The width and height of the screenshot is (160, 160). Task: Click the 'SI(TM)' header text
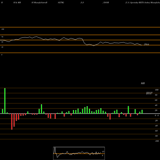click(x=61, y=3)
